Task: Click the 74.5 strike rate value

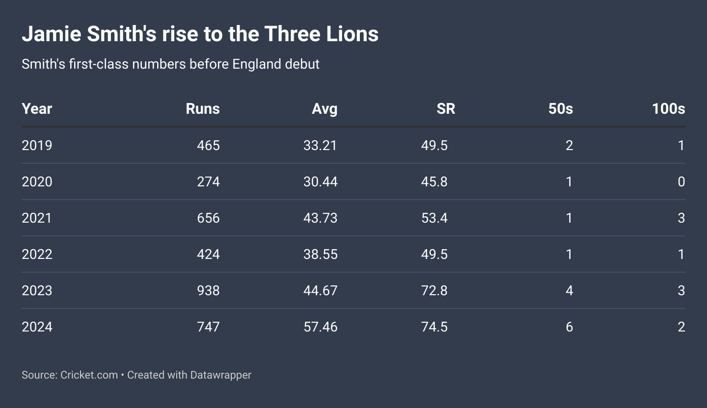Action: [x=434, y=327]
